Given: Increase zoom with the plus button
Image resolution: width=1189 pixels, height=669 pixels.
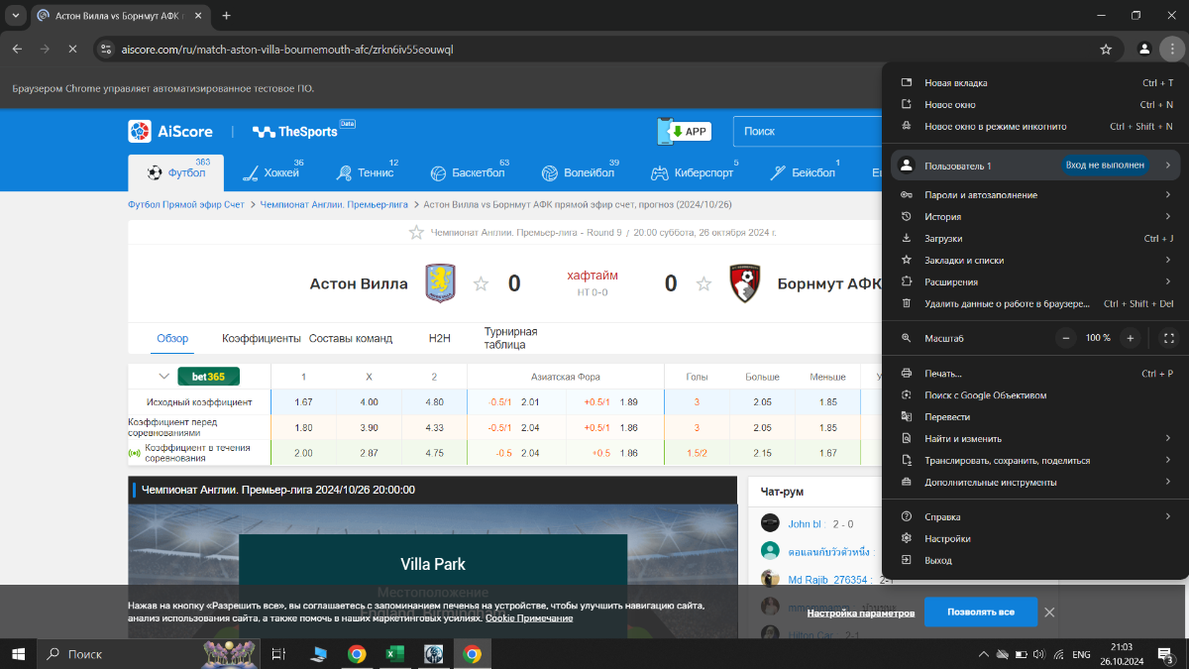Looking at the screenshot, I should (1130, 338).
